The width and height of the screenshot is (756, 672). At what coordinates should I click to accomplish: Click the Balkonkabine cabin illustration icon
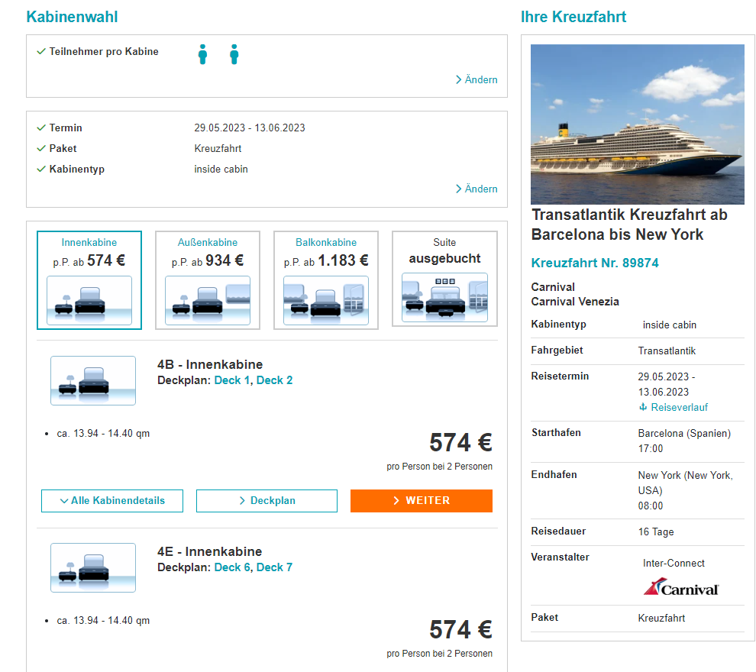tap(326, 300)
